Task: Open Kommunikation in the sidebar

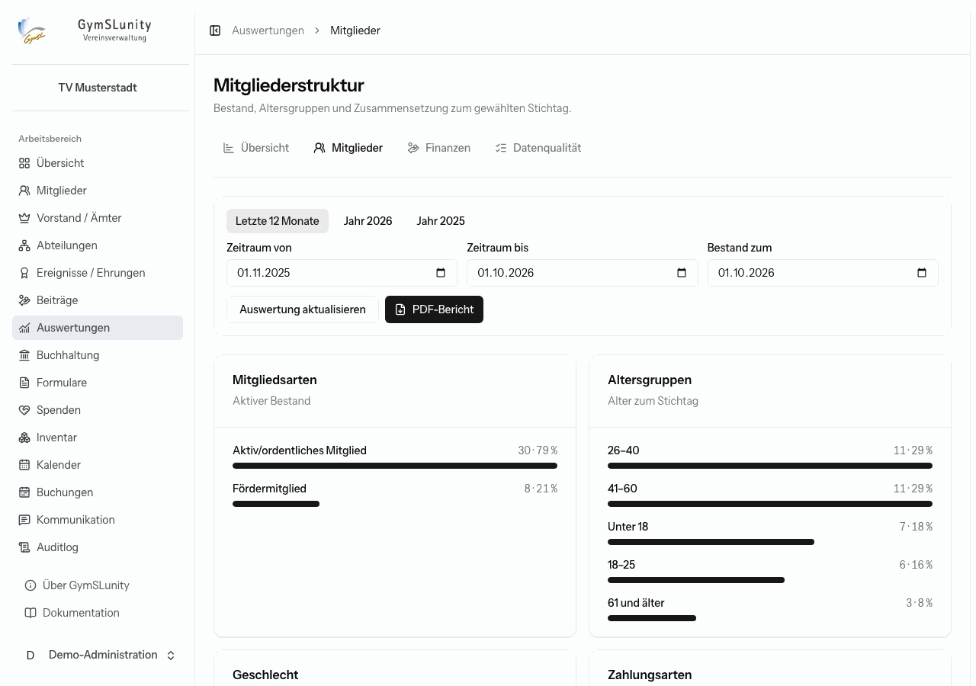Action: click(98, 520)
